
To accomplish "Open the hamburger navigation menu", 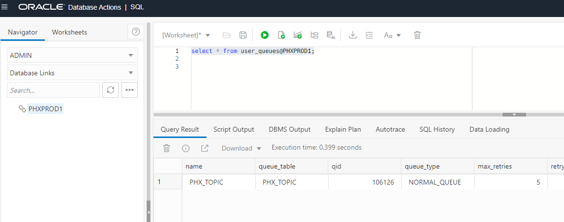I will click(x=5, y=7).
